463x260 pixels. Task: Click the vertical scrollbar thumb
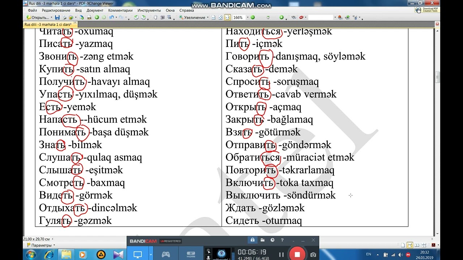pyautogui.click(x=437, y=77)
